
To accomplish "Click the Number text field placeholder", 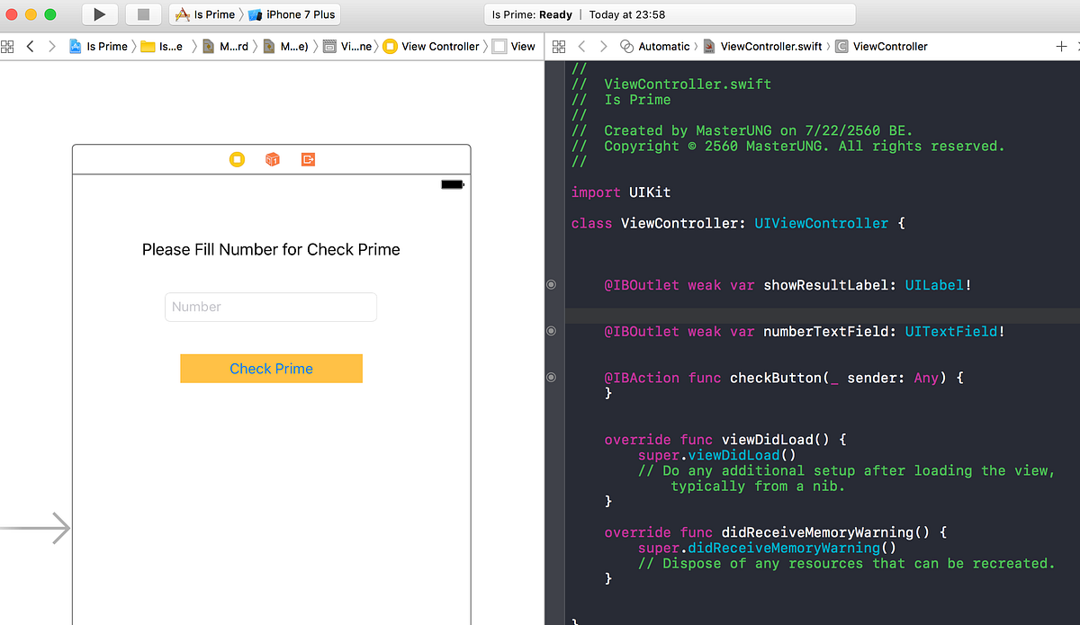I will point(270,307).
